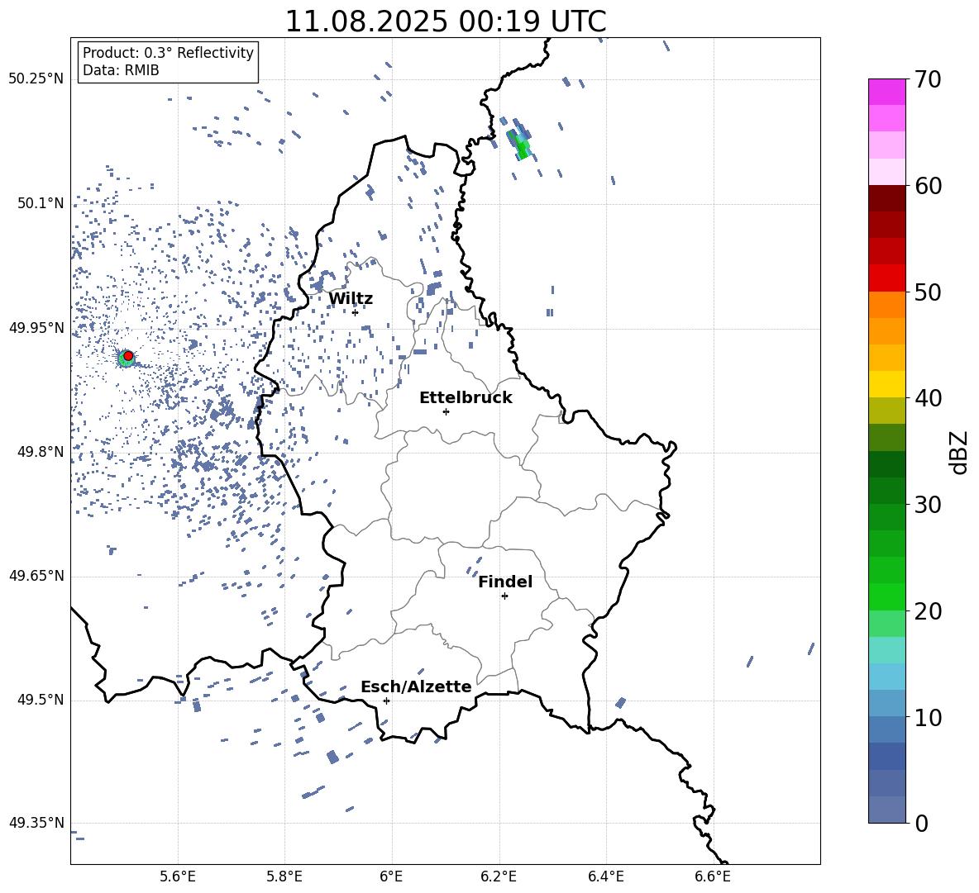Click the Wiltz city label
Viewport: 979px width, 893px height.
pos(351,299)
